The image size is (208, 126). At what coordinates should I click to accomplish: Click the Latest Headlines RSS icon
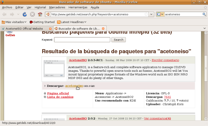(59, 22)
